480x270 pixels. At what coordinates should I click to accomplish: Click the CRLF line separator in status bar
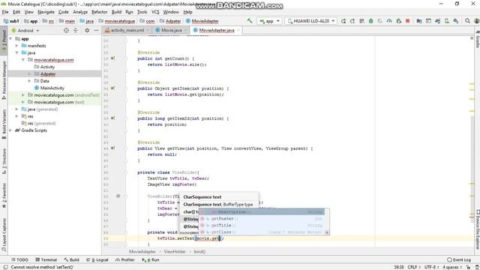[413, 267]
